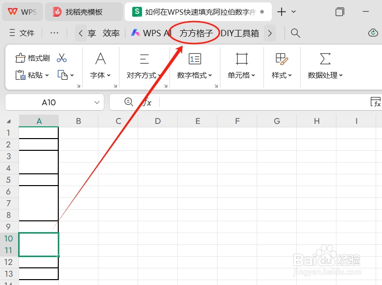Open font group dialog launcher

pos(116,86)
